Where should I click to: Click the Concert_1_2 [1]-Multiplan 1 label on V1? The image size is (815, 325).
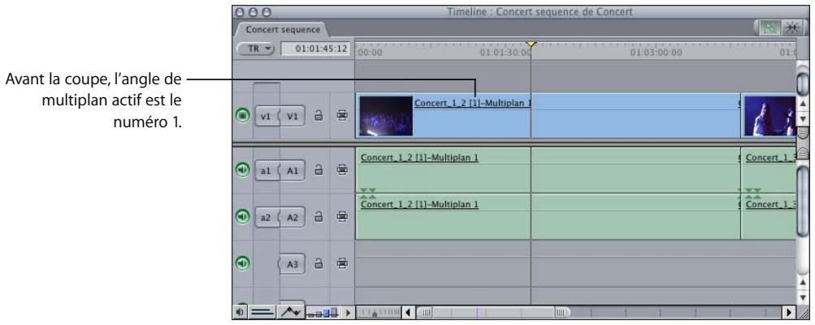472,103
